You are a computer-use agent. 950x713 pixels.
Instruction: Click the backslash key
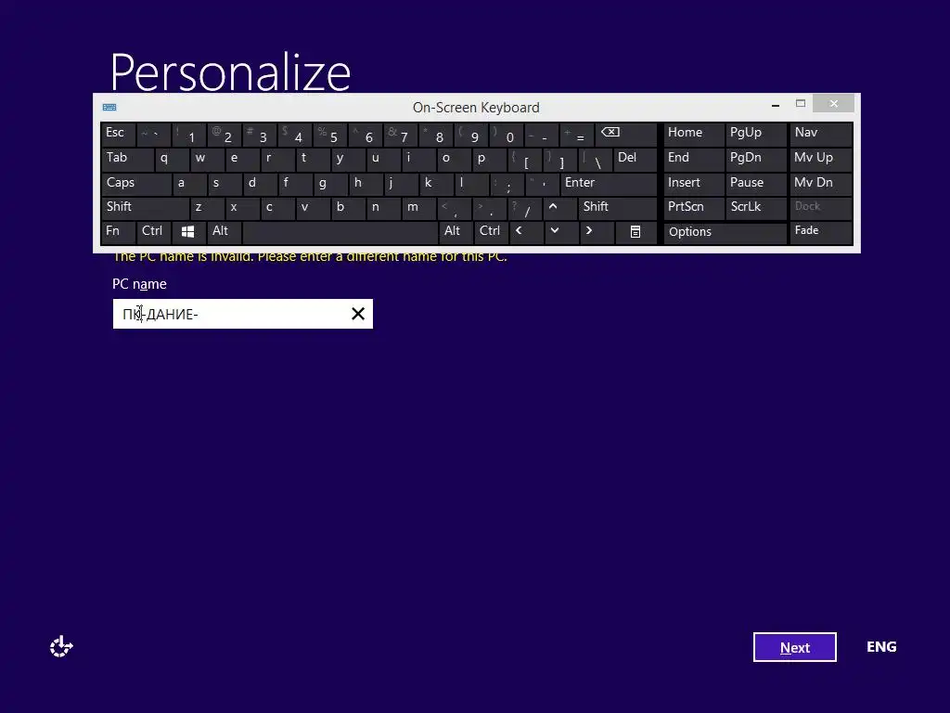595,160
